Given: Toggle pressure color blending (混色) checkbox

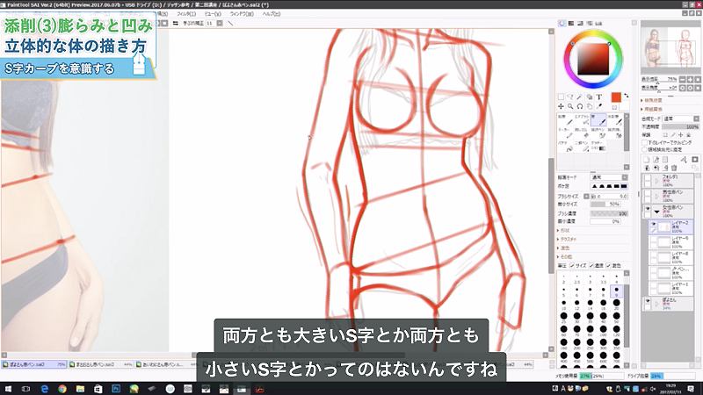Looking at the screenshot, I should [x=608, y=266].
